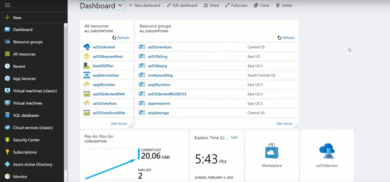This screenshot has height=182, width=390.
Task: Select App Services globe icon
Action: 8,79
